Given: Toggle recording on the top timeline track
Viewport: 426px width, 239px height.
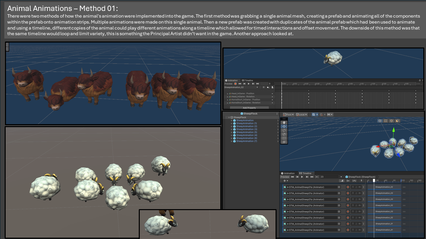Looking at the screenshot, I should pos(348,187).
